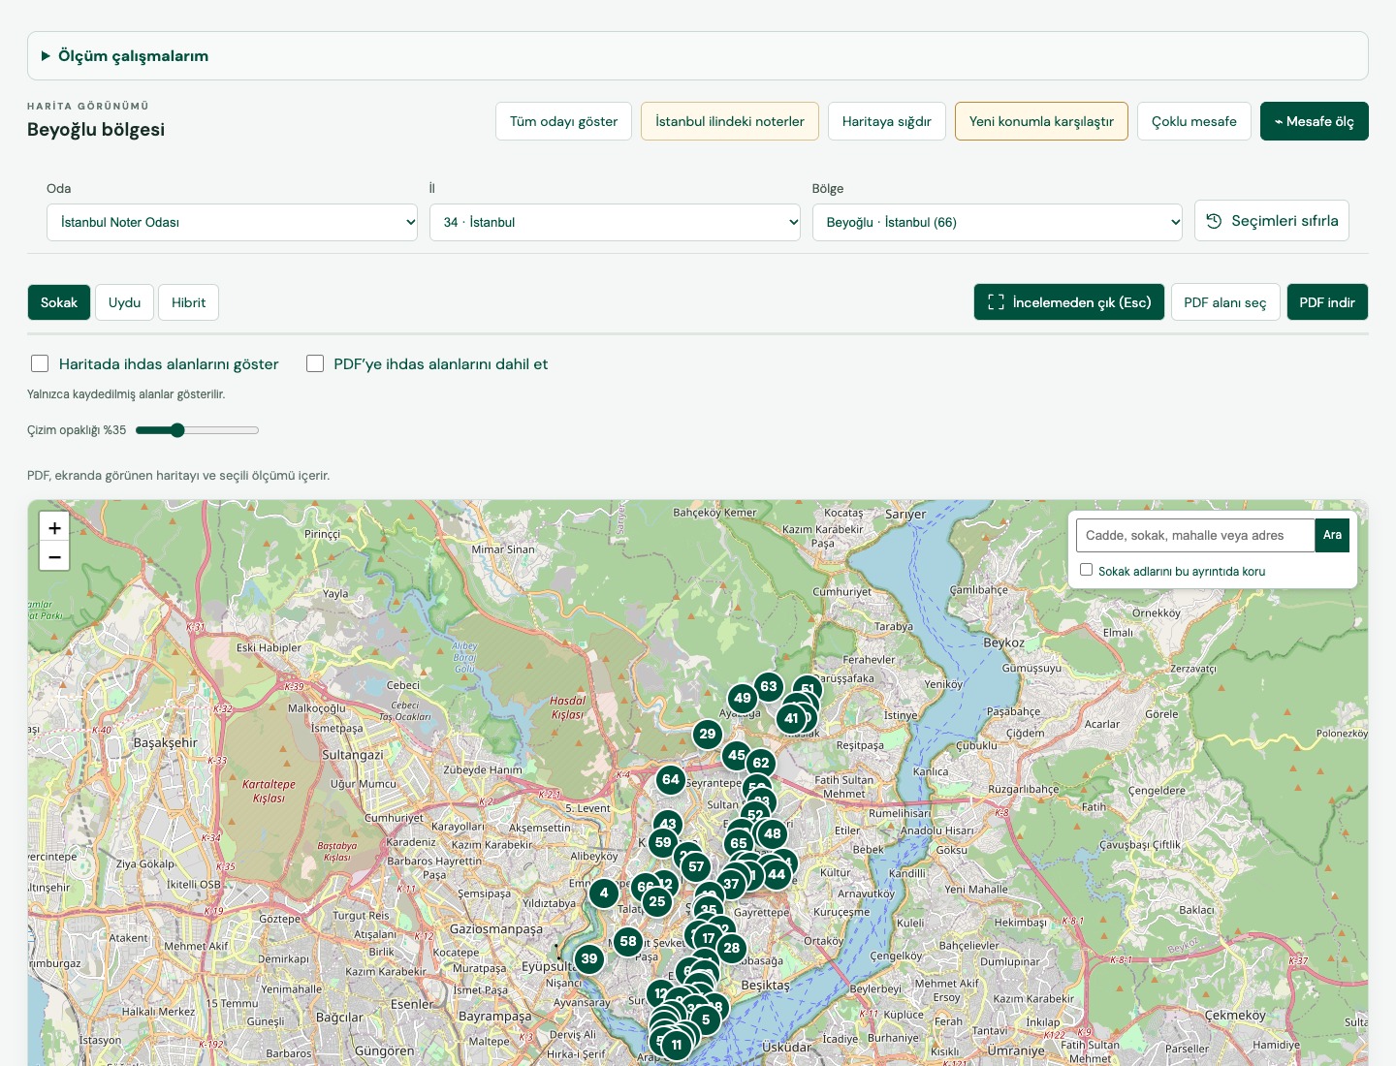The height and width of the screenshot is (1066, 1396).
Task: Click the Ara search button
Action: point(1332,535)
